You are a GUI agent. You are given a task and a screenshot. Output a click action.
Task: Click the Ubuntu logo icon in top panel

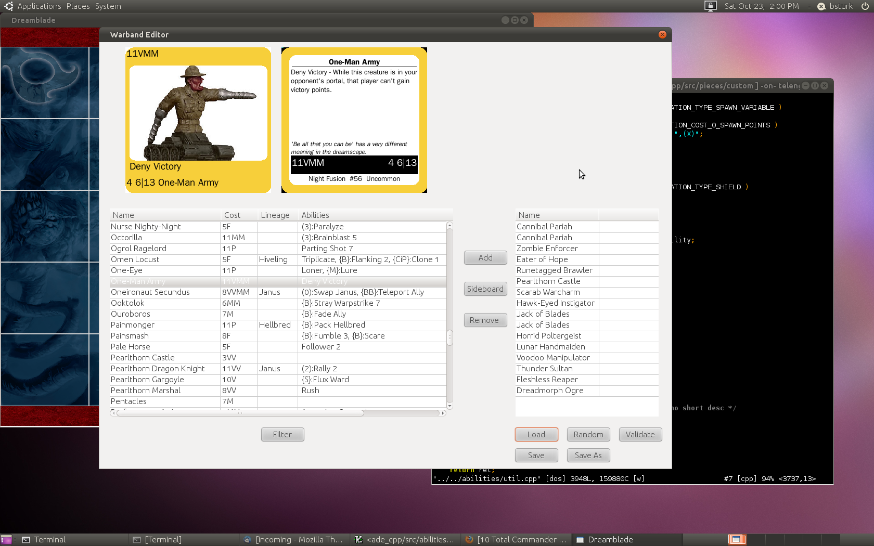[x=8, y=6]
